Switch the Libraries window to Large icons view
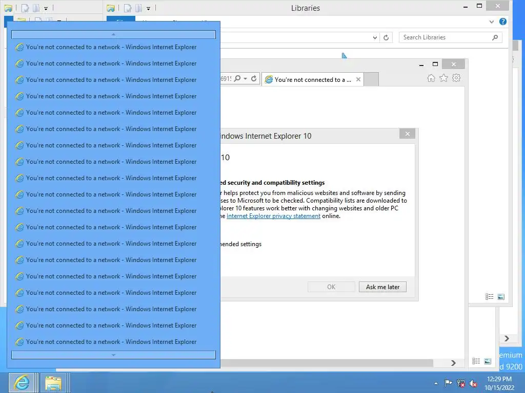The width and height of the screenshot is (525, 393). (x=501, y=297)
